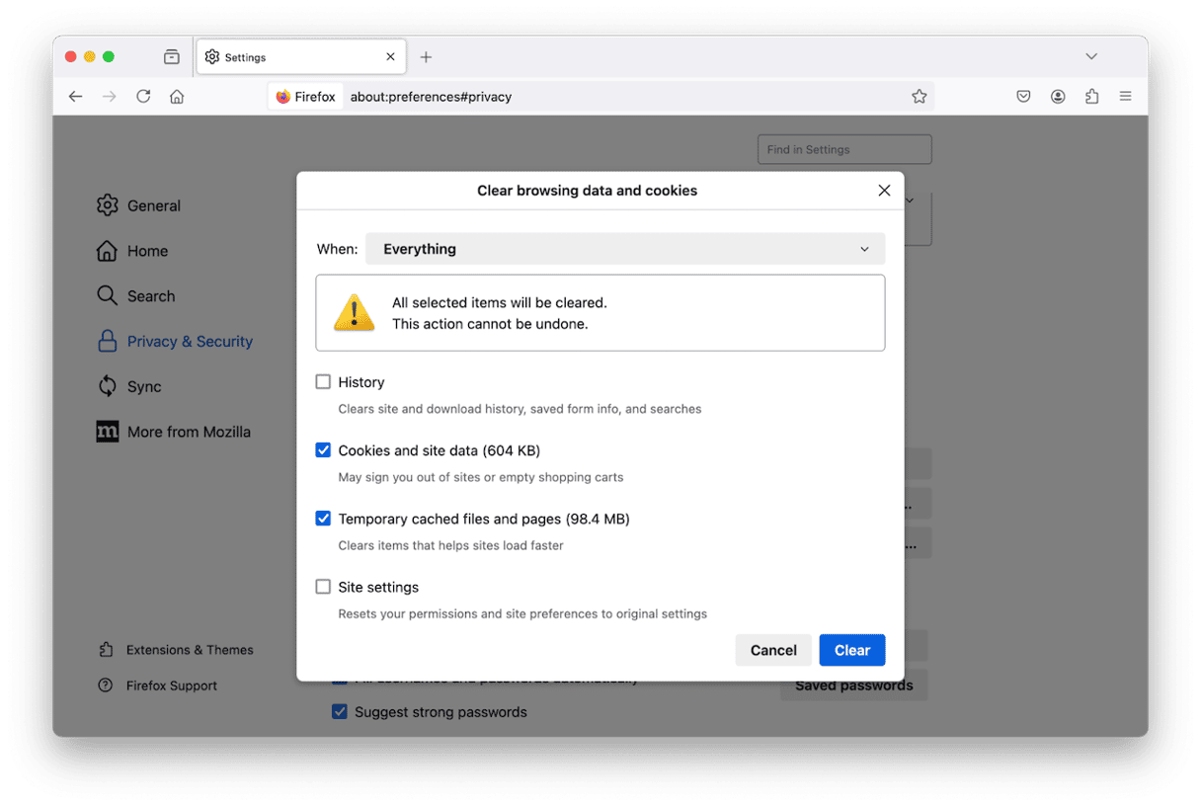Reload the current page
This screenshot has height=807, width=1201.
(142, 96)
